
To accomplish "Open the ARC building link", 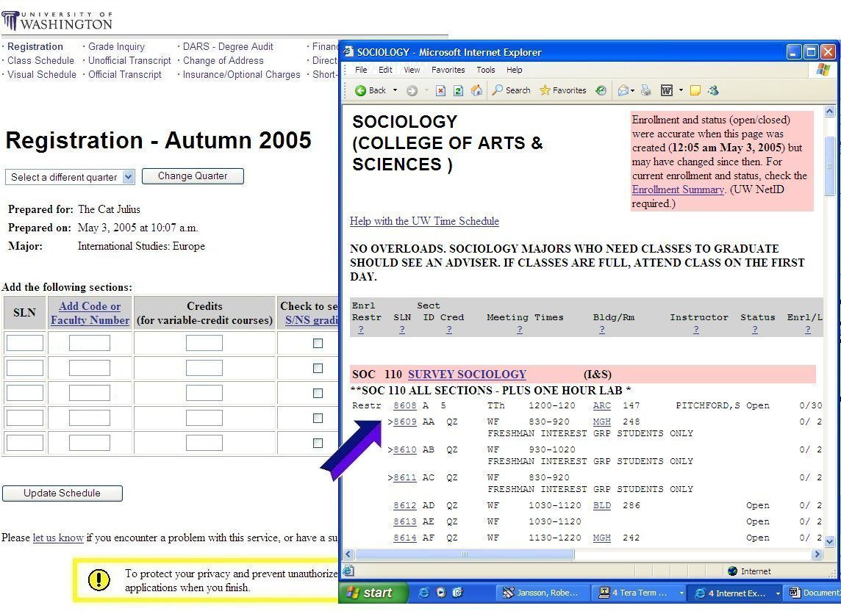I will click(x=602, y=405).
